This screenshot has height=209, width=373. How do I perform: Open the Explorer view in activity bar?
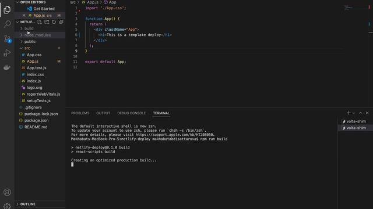click(x=7, y=10)
